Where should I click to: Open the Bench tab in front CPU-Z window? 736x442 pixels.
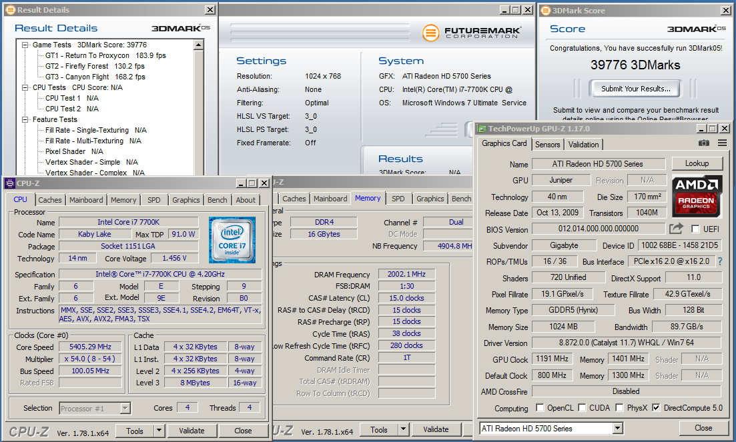tap(218, 200)
